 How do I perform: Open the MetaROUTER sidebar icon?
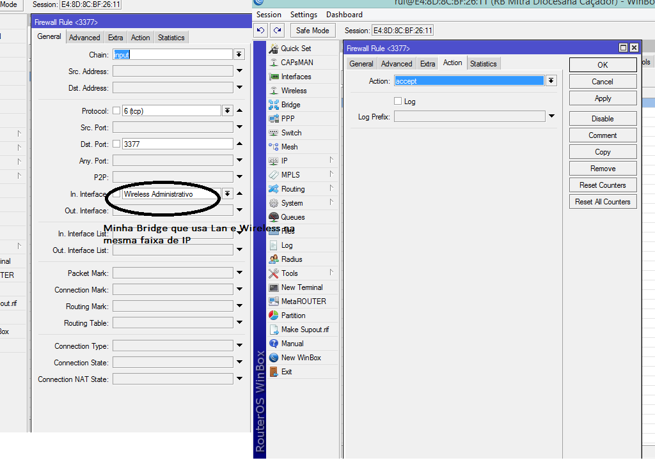274,301
